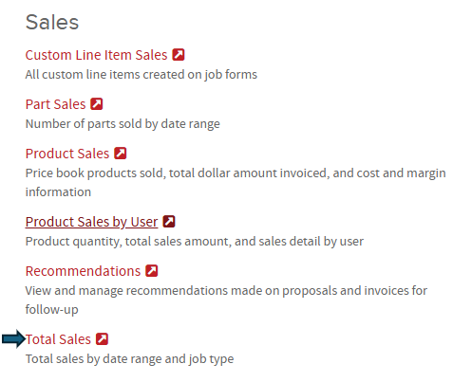Image resolution: width=453 pixels, height=382 pixels.
Task: Click the 'Number of parts sold by date range' text
Action: tap(123, 124)
